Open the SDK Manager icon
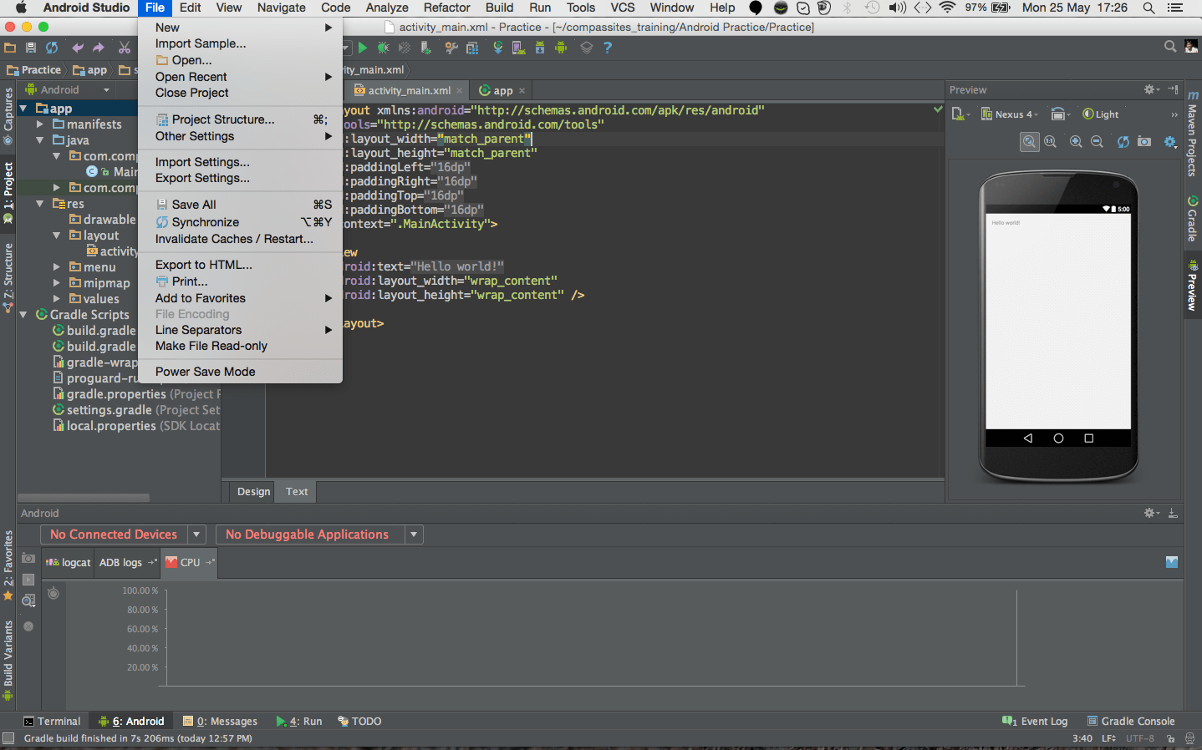This screenshot has height=750, width=1202. (540, 48)
